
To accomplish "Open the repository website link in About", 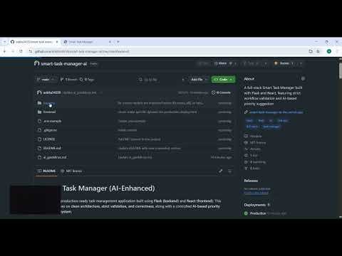I will pyautogui.click(x=276, y=112).
